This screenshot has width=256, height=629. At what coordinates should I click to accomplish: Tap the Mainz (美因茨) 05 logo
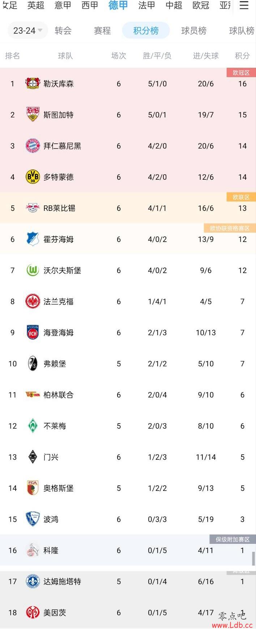coord(33,612)
